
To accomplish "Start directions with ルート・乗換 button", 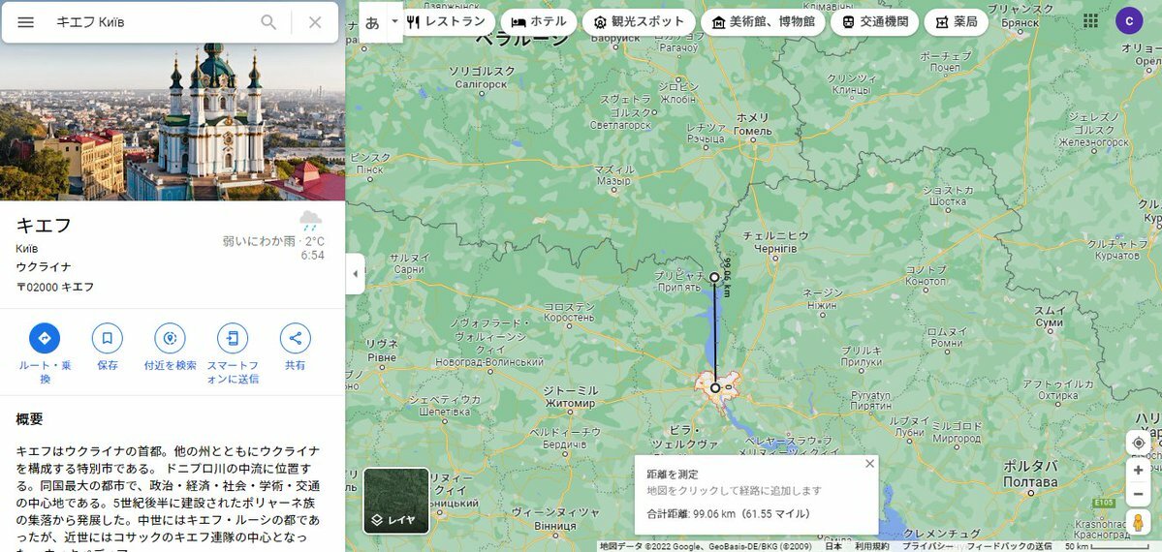I will click(45, 338).
